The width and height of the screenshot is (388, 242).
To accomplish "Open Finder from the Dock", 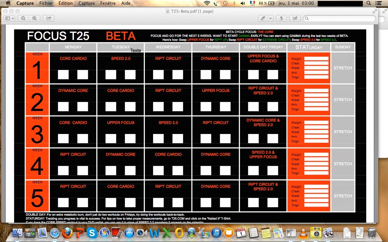I will point(18,233).
